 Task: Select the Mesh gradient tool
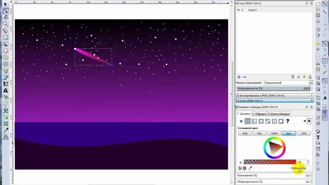[6, 123]
